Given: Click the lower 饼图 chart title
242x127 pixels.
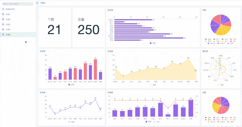Looking at the screenshot, I should pos(204,93).
